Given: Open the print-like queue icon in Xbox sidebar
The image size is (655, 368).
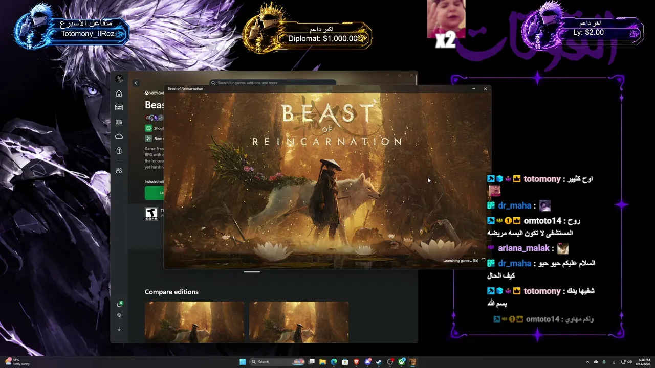Looking at the screenshot, I should pos(119,315).
